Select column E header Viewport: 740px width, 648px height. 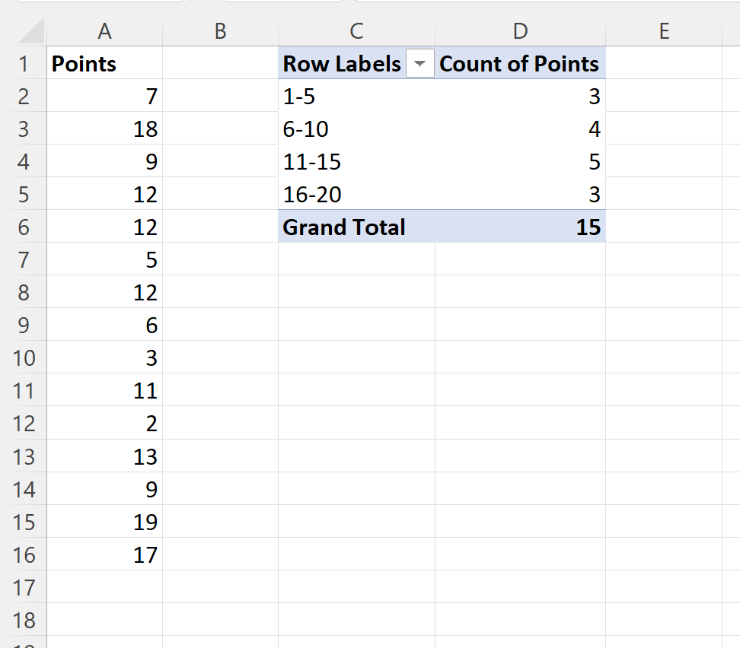point(664,31)
